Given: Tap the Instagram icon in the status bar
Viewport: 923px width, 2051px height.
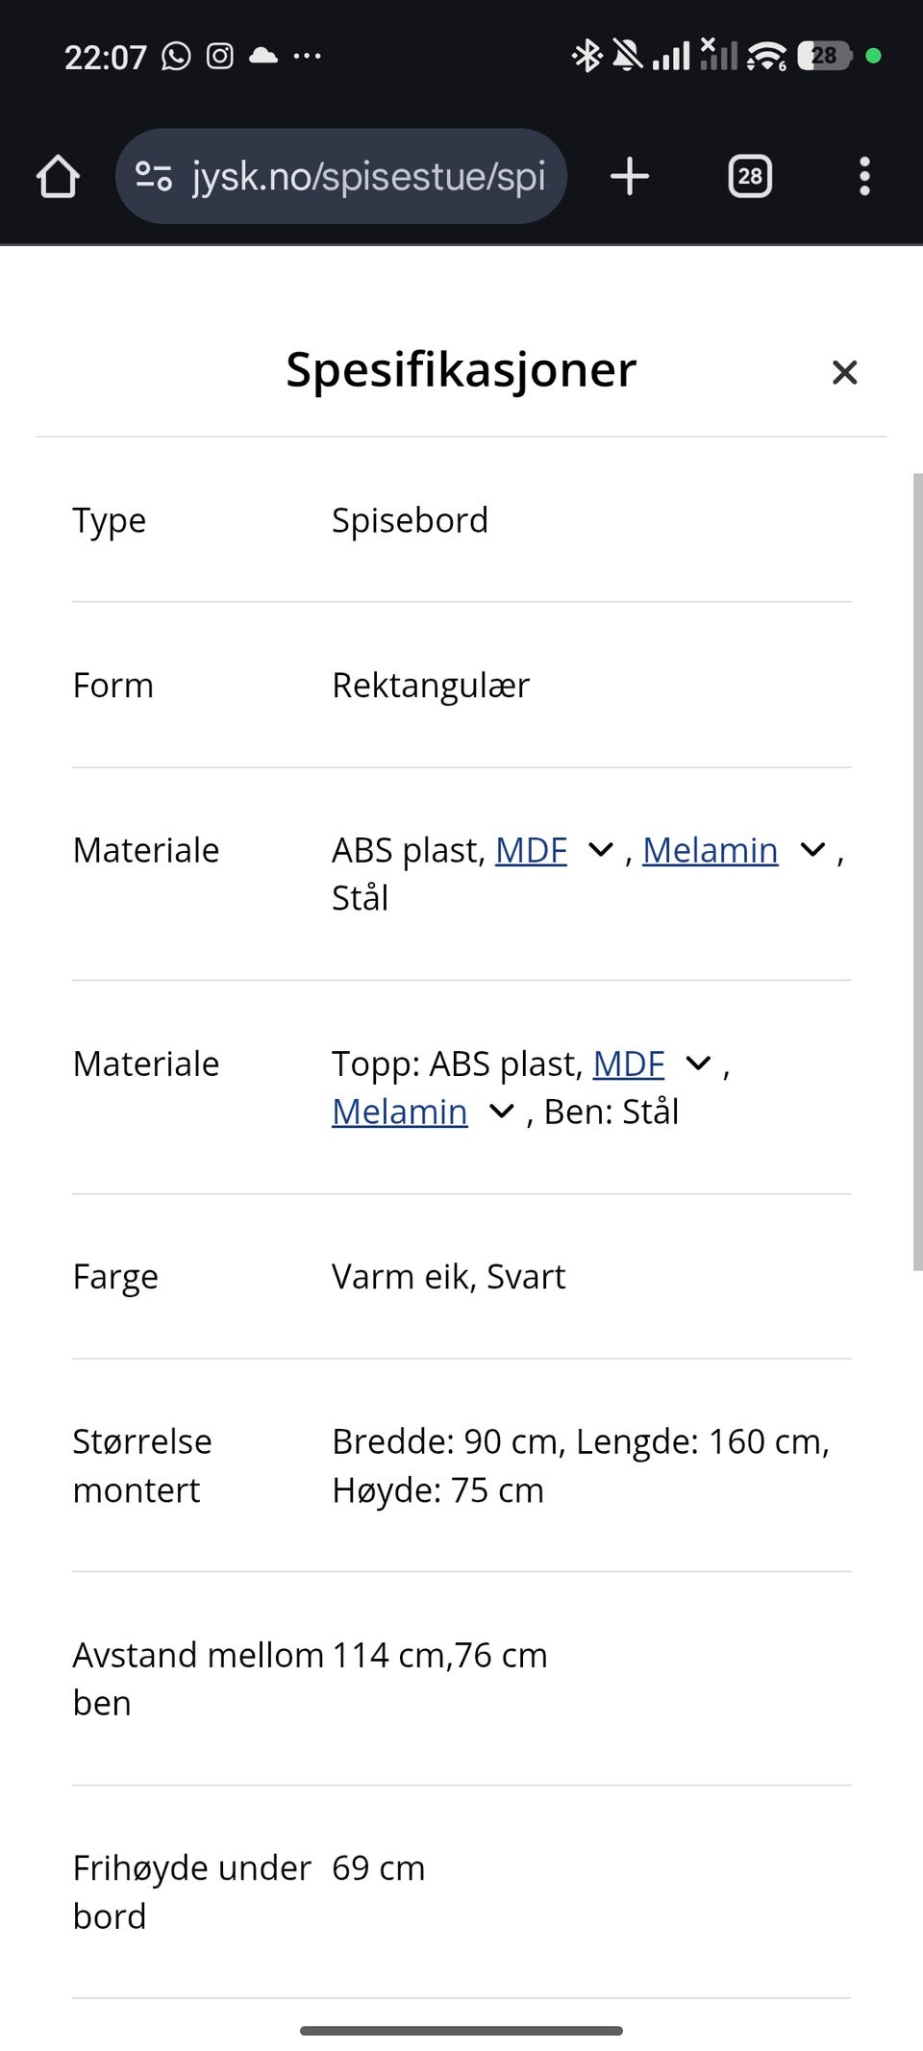Looking at the screenshot, I should point(219,56).
